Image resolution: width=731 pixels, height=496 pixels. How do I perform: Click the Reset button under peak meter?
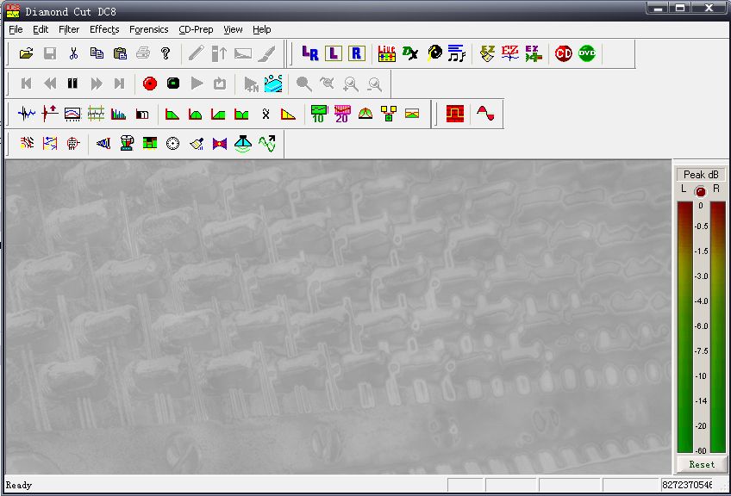click(x=702, y=464)
